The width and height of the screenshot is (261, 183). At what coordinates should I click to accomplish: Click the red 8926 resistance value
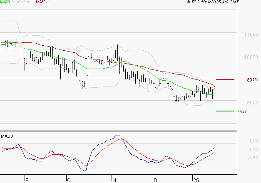(x=252, y=80)
